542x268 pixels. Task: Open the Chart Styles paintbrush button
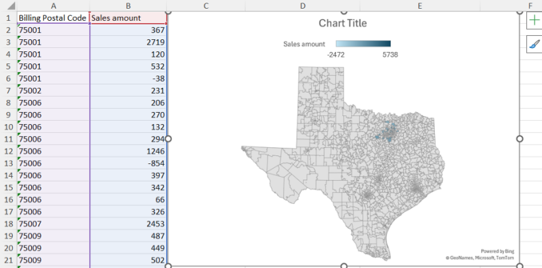point(535,45)
